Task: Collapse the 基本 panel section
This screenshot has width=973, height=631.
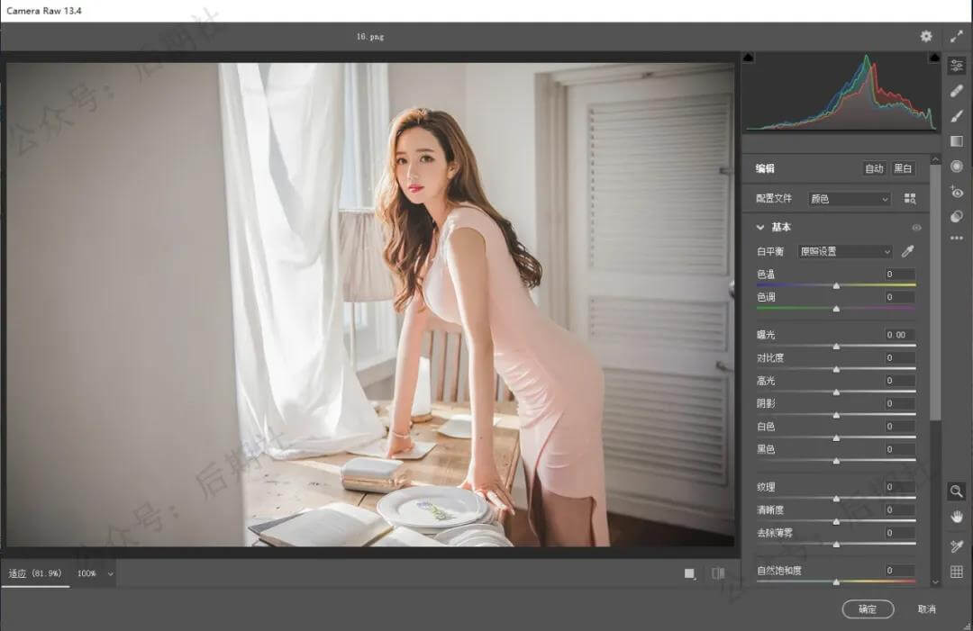Action: coord(760,228)
